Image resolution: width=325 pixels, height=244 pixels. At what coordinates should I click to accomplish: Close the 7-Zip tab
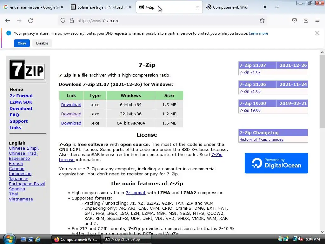[197, 7]
